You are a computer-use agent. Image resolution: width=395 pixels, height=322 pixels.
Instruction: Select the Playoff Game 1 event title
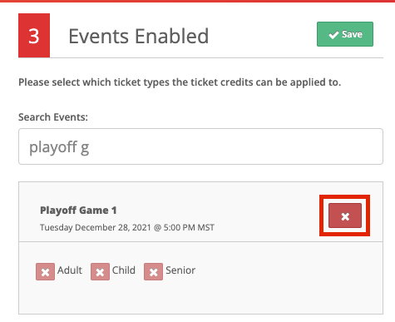78,211
